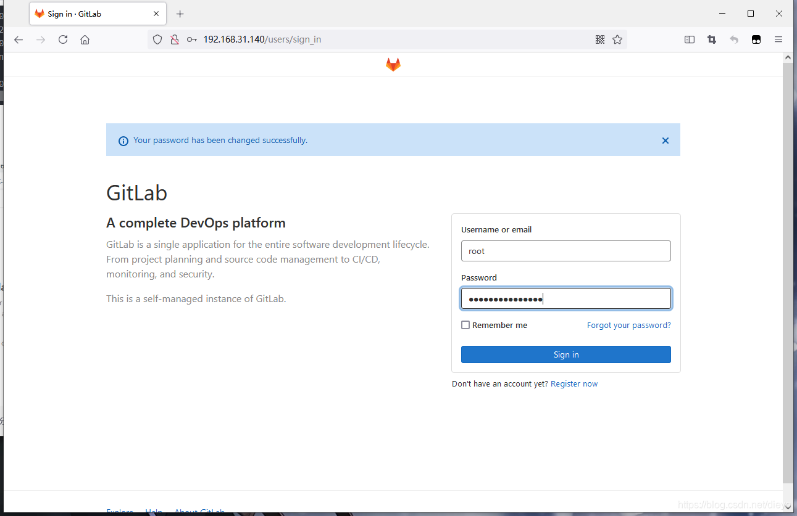The image size is (797, 516).
Task: Click scrollbar up arrow
Action: (788, 57)
